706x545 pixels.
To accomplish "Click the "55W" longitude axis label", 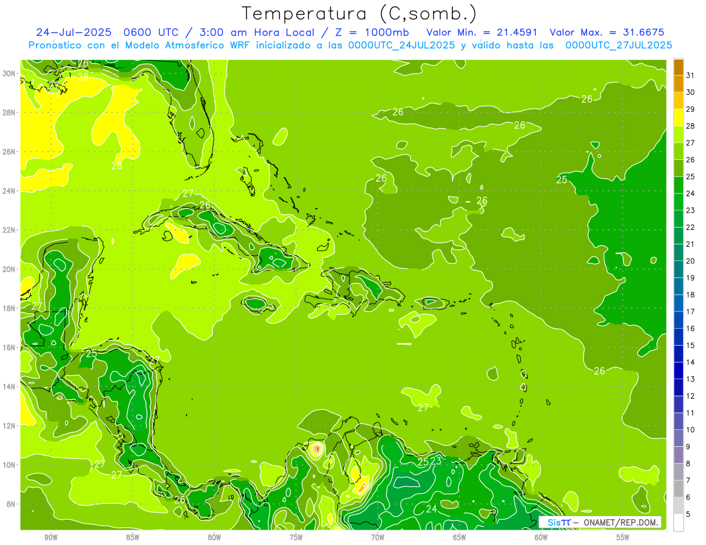I will click(x=623, y=537).
